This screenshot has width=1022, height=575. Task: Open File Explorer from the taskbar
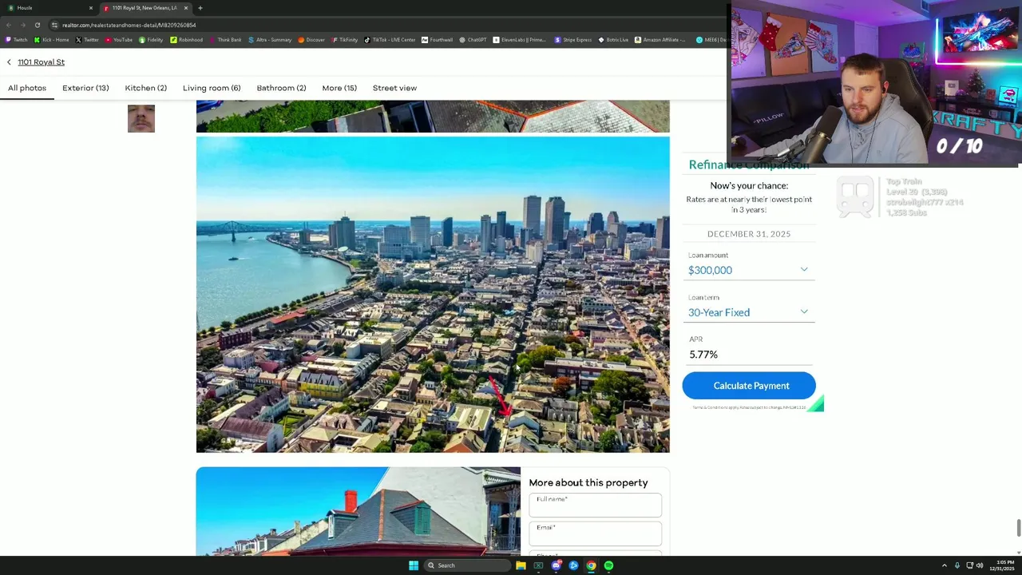click(x=521, y=565)
